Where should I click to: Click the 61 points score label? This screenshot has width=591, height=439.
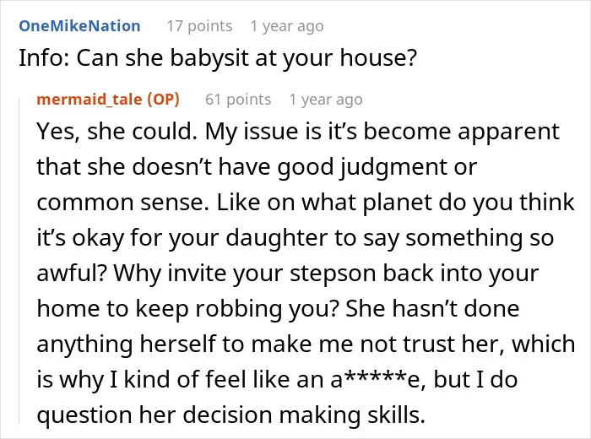(x=238, y=100)
